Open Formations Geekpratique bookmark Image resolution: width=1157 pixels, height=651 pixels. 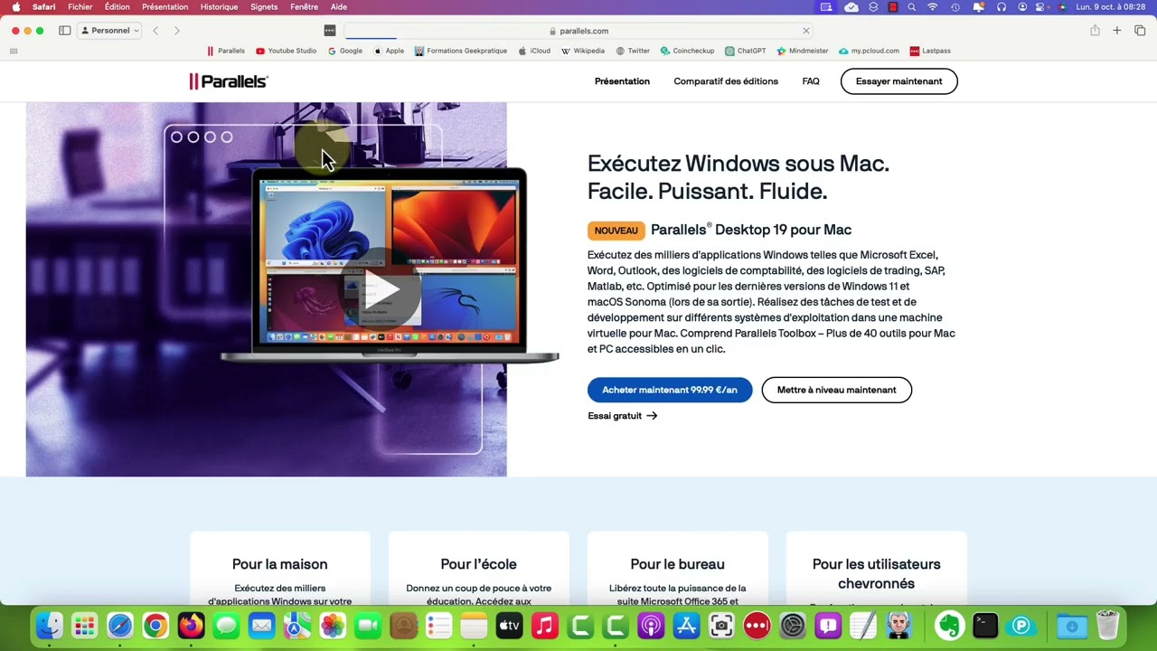[x=461, y=51]
